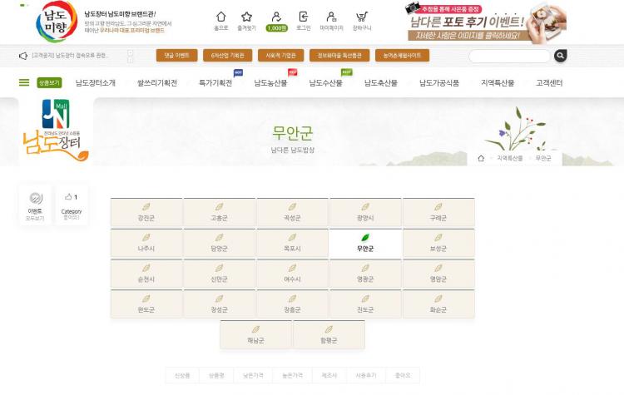Open 즐겨찾기 star favorites icon
The image size is (624, 395).
(246, 18)
